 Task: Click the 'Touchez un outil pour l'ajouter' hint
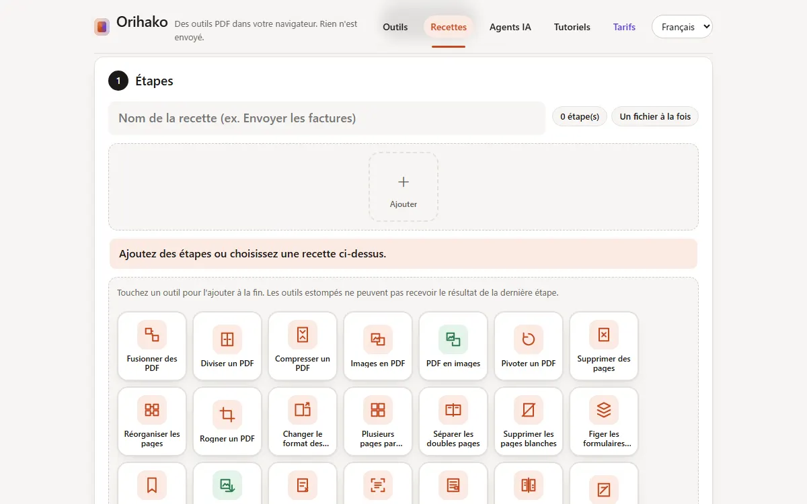(x=338, y=293)
